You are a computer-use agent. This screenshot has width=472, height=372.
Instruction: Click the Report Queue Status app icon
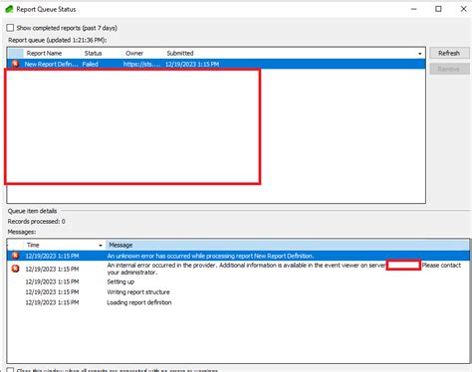click(x=9, y=9)
